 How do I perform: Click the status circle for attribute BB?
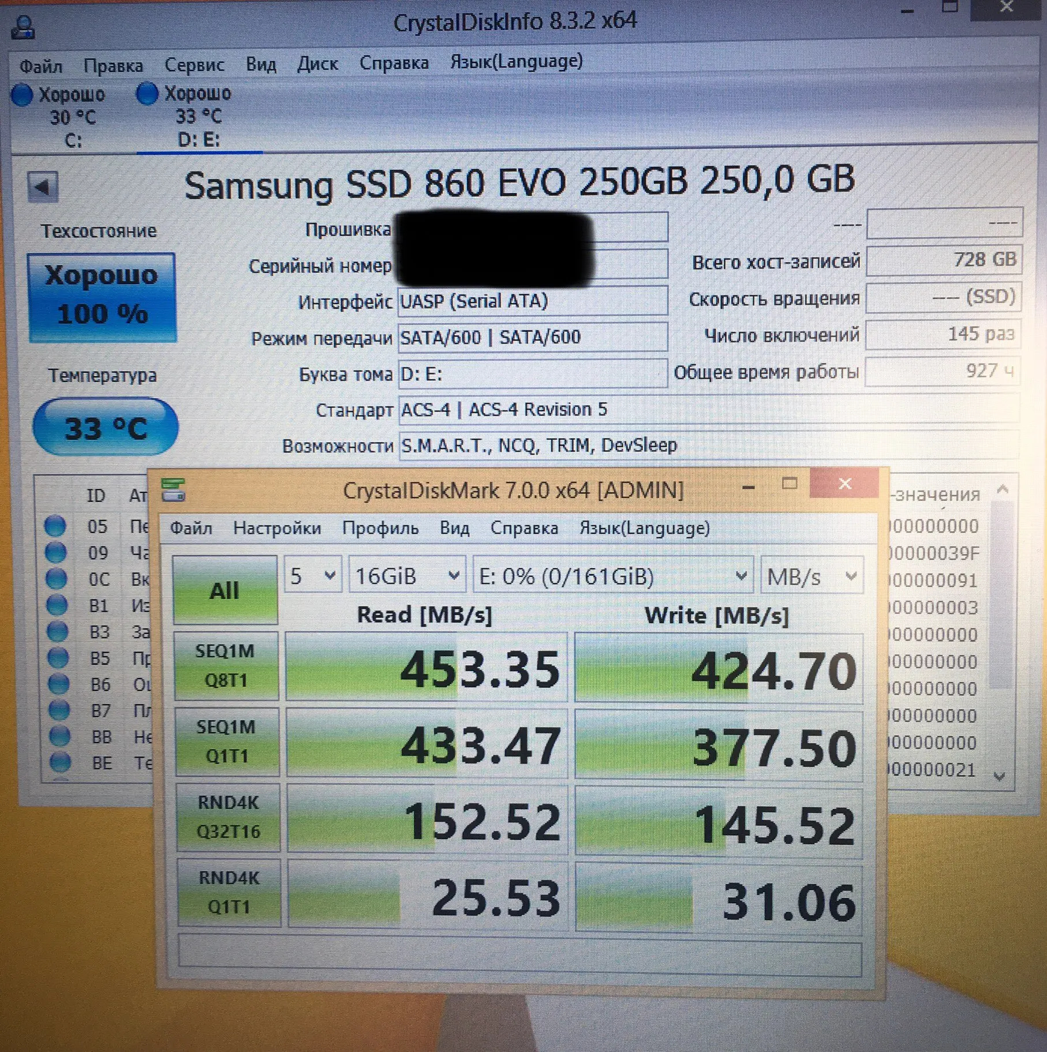[x=60, y=736]
